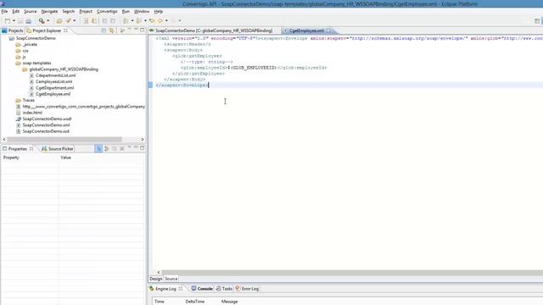This screenshot has width=543, height=305.
Task: Select SoapConnectorDemo.xml file
Action: point(46,125)
